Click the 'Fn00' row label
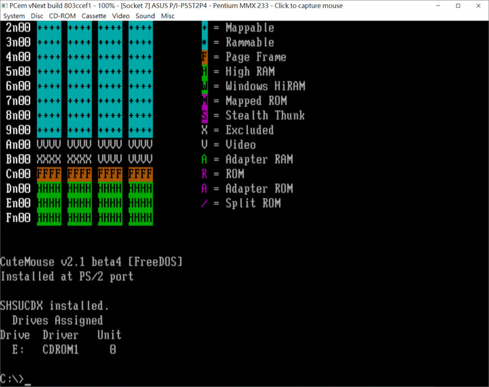 coord(18,218)
